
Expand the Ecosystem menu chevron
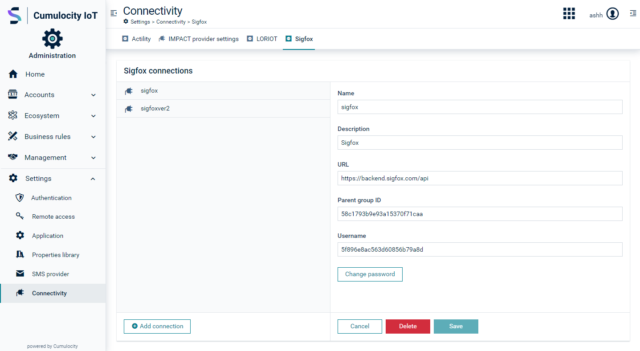94,116
